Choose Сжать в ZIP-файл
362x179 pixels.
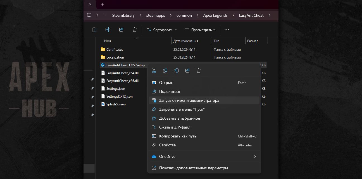click(x=204, y=127)
